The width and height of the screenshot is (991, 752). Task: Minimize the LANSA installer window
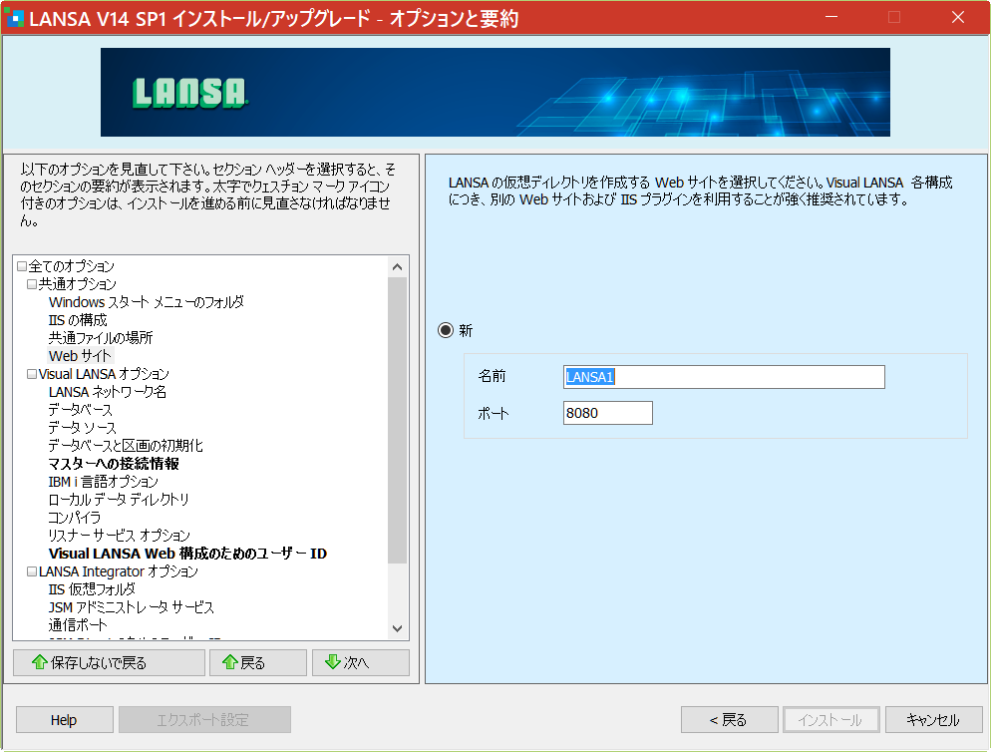[x=831, y=17]
